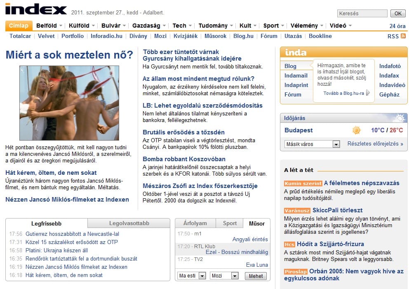Image resolution: width=409 pixels, height=289 pixels.
Task: Click the Piroslap orange tag
Action: pos(296,272)
